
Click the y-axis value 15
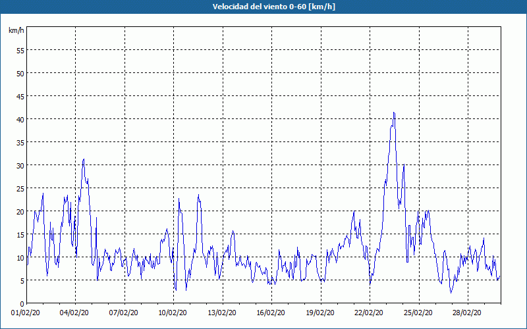tap(20, 235)
